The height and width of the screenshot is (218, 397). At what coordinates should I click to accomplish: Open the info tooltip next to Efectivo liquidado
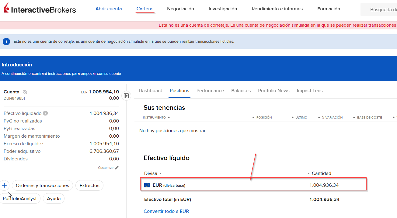[45, 113]
